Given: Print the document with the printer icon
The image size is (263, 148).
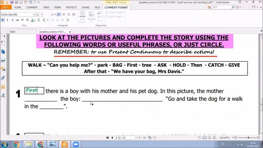Looking at the screenshot, I should (x=16, y=2).
